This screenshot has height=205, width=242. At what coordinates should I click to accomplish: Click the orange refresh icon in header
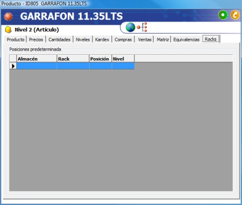235,15
